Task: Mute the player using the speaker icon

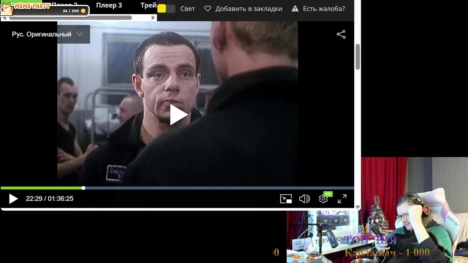Action: pyautogui.click(x=304, y=199)
